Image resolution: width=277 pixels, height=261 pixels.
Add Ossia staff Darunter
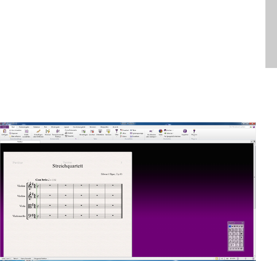[x=69, y=136]
